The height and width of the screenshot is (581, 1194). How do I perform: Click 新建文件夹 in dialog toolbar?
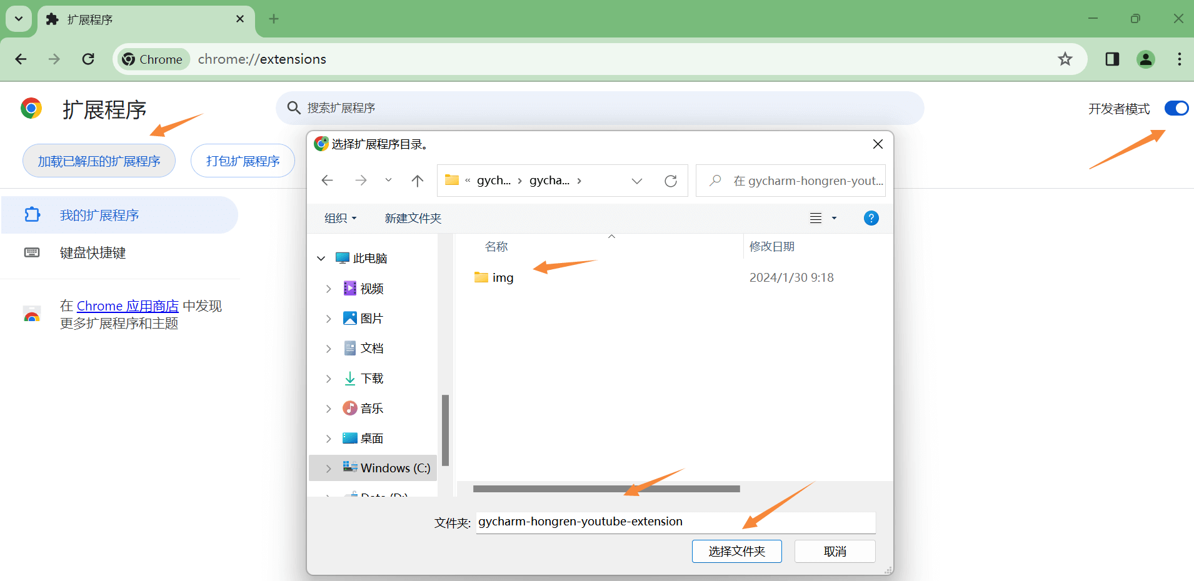[x=413, y=218]
